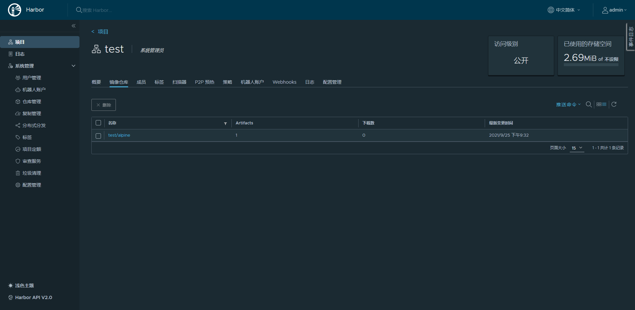The image size is (635, 310).
Task: Switch to the project 日志 tab
Action: [310, 82]
